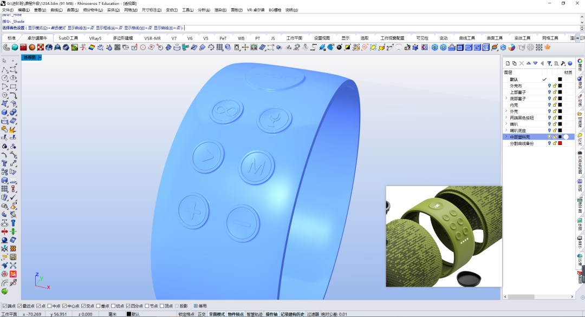Open the 文件(F) menu

coord(8,10)
